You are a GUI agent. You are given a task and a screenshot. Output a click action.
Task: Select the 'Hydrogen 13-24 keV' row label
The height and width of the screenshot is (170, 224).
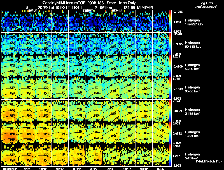click(192, 134)
